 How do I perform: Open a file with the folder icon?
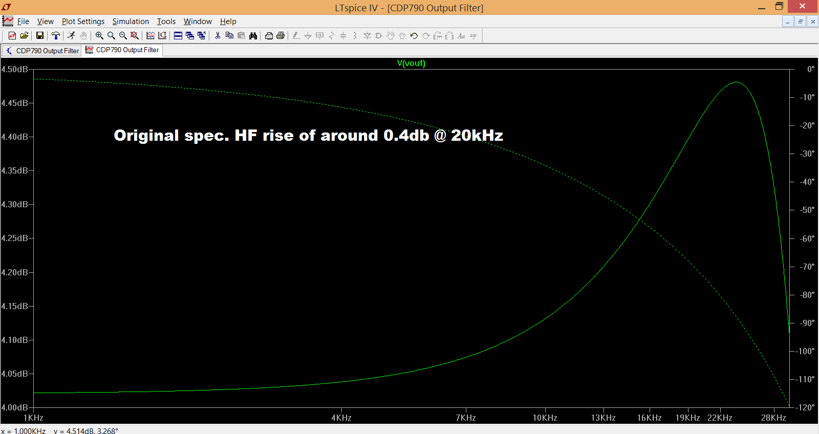[24, 35]
